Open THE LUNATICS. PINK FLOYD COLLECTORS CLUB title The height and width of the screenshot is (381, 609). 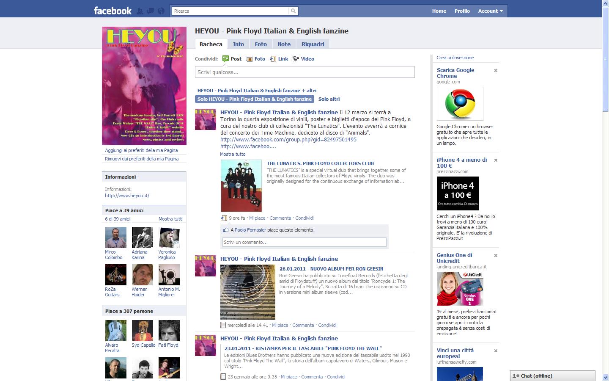coord(320,163)
